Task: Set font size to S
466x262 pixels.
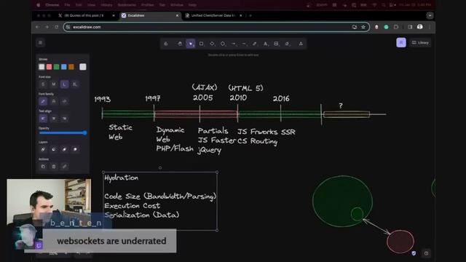Action: tap(43, 84)
